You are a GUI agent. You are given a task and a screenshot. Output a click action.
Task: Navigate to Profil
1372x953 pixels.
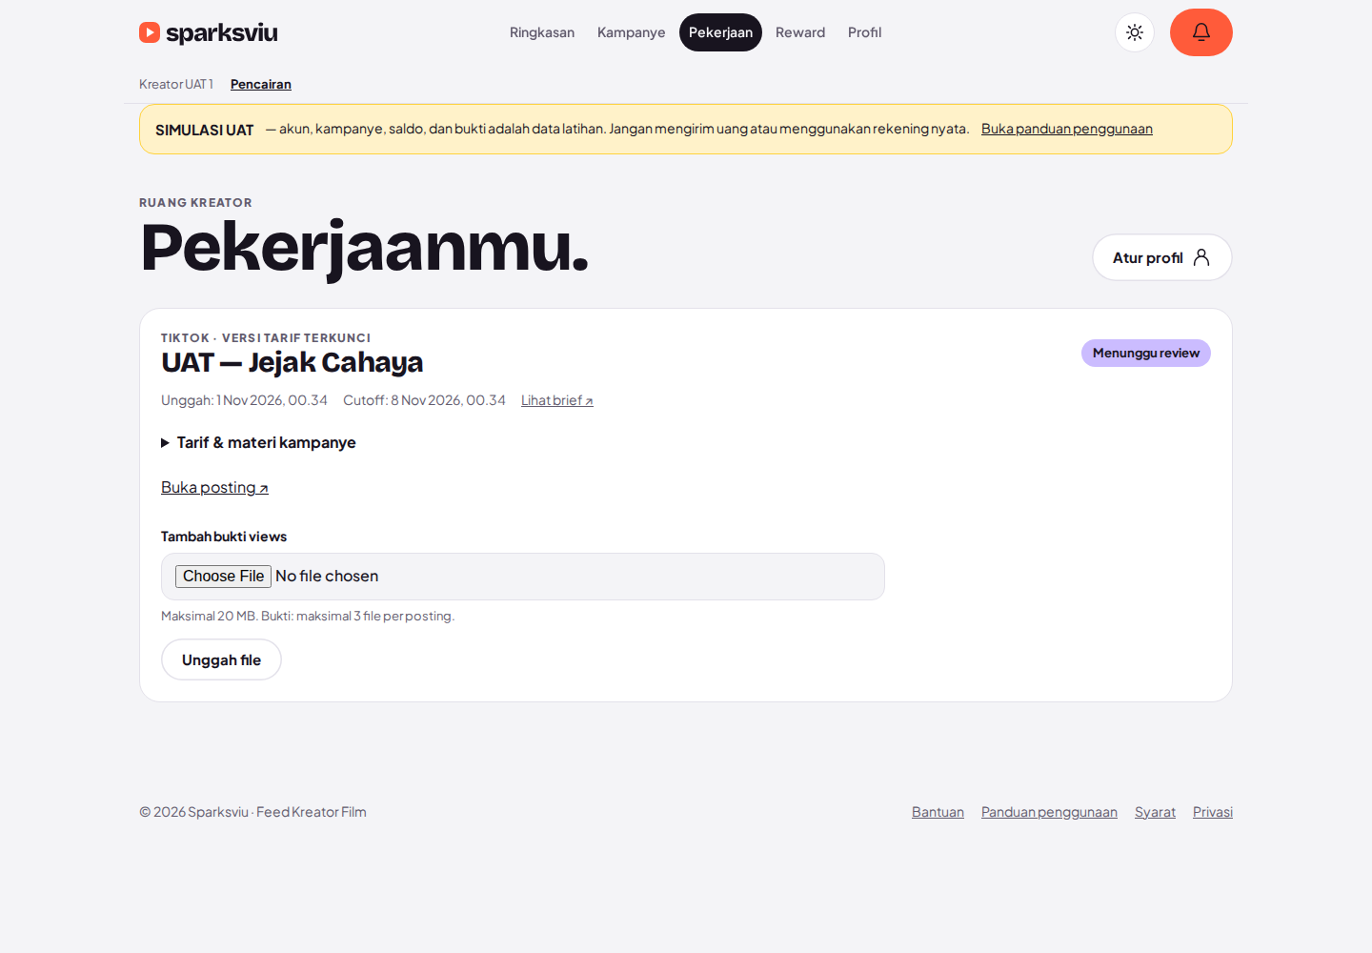[x=865, y=32]
